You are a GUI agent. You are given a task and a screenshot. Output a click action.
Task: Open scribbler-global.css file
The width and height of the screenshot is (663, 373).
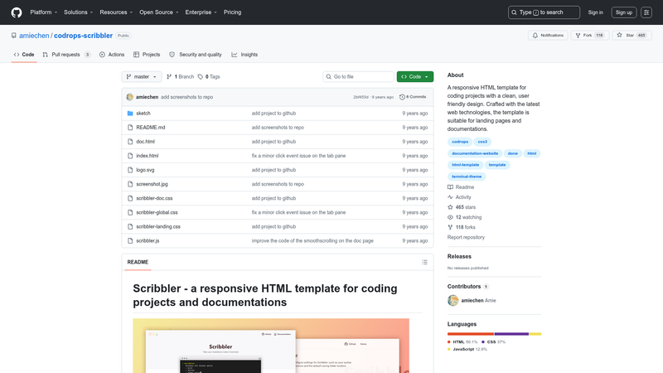(x=157, y=212)
